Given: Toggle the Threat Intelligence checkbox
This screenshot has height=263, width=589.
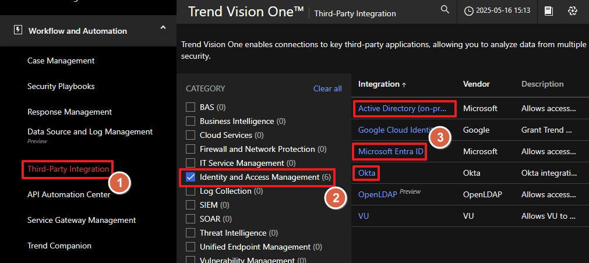Looking at the screenshot, I should tap(190, 233).
